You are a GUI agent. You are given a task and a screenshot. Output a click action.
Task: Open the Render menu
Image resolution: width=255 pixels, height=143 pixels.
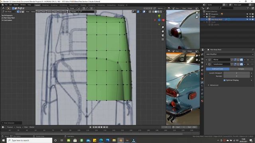click(16, 5)
